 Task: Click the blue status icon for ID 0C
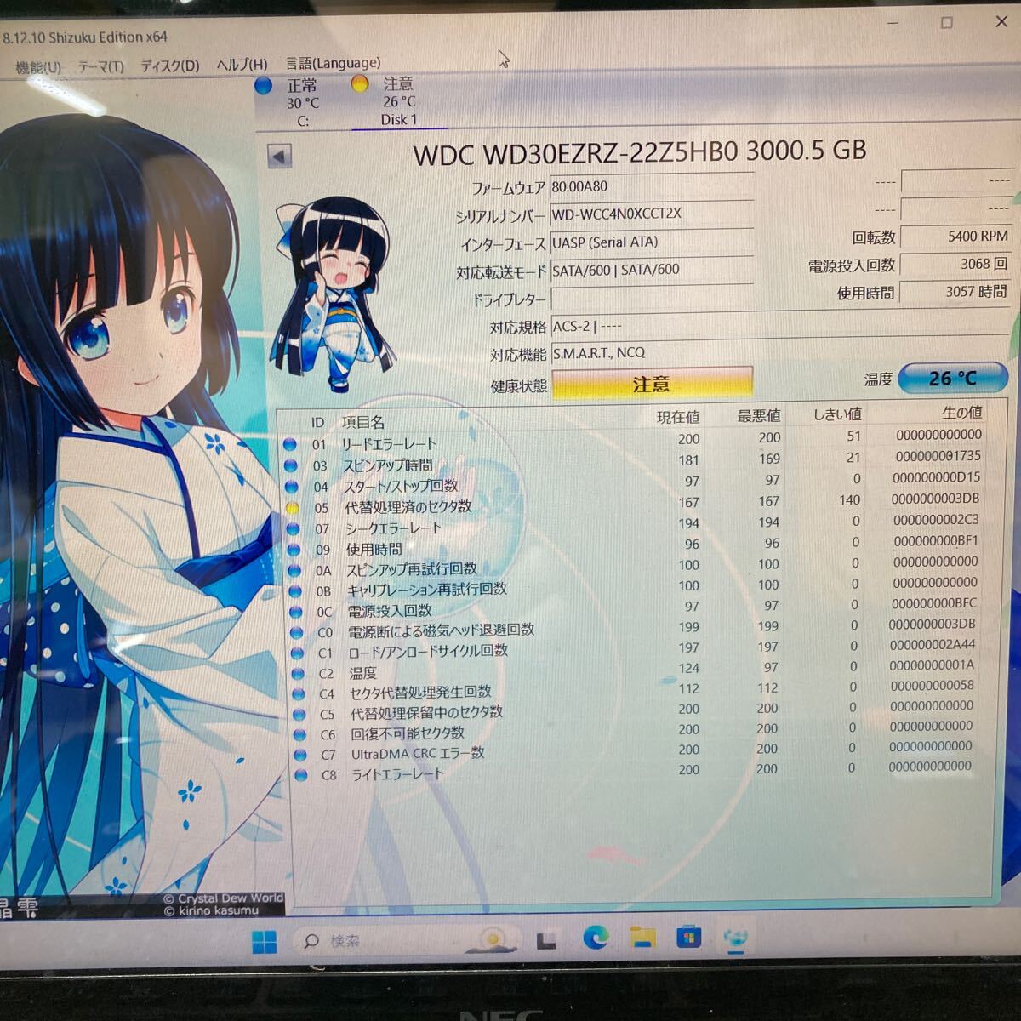(x=295, y=612)
